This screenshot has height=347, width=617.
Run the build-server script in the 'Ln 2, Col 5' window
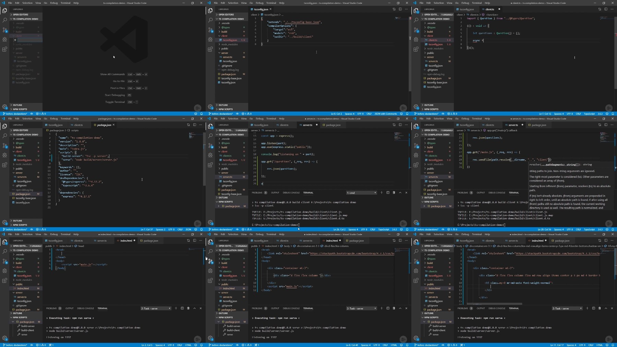point(27,326)
